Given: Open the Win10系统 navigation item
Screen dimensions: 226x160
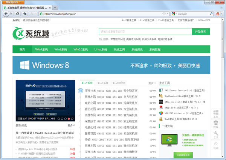Looking at the screenshot, I should [x=81, y=49].
